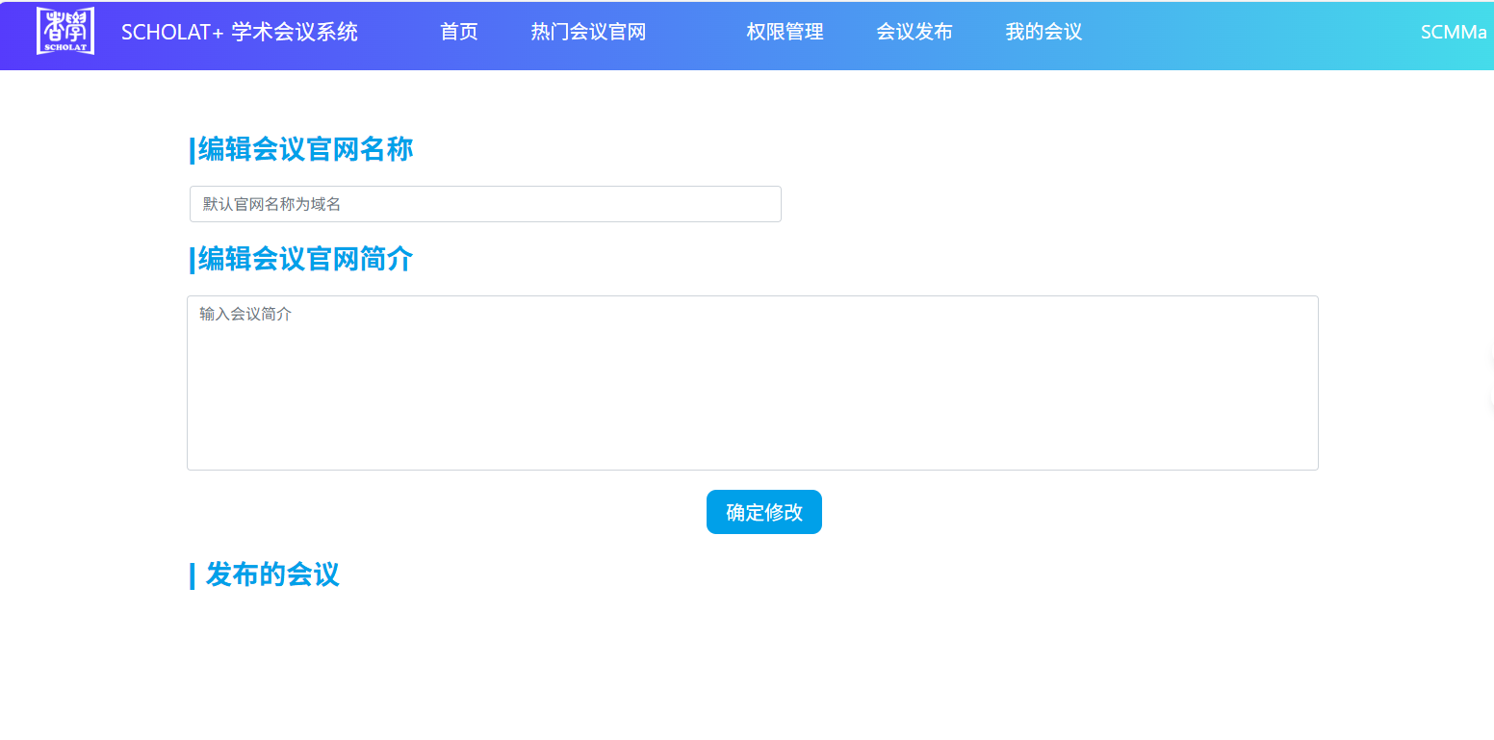The image size is (1494, 740).
Task: Click the blue bar before 编辑会议官网简介
Action: click(x=193, y=261)
